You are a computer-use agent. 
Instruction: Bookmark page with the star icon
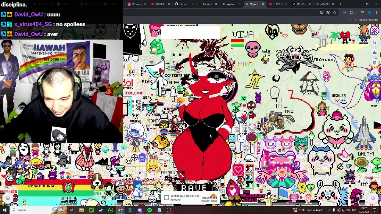[335, 12]
